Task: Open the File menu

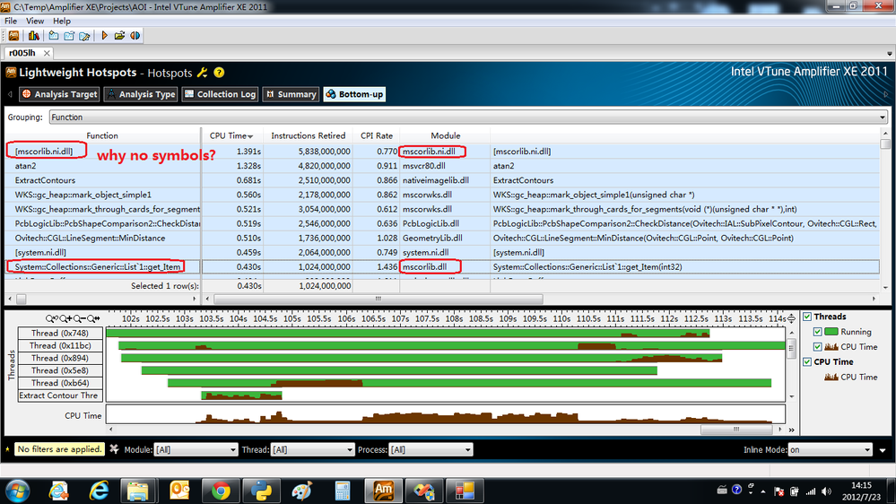Action: point(11,22)
